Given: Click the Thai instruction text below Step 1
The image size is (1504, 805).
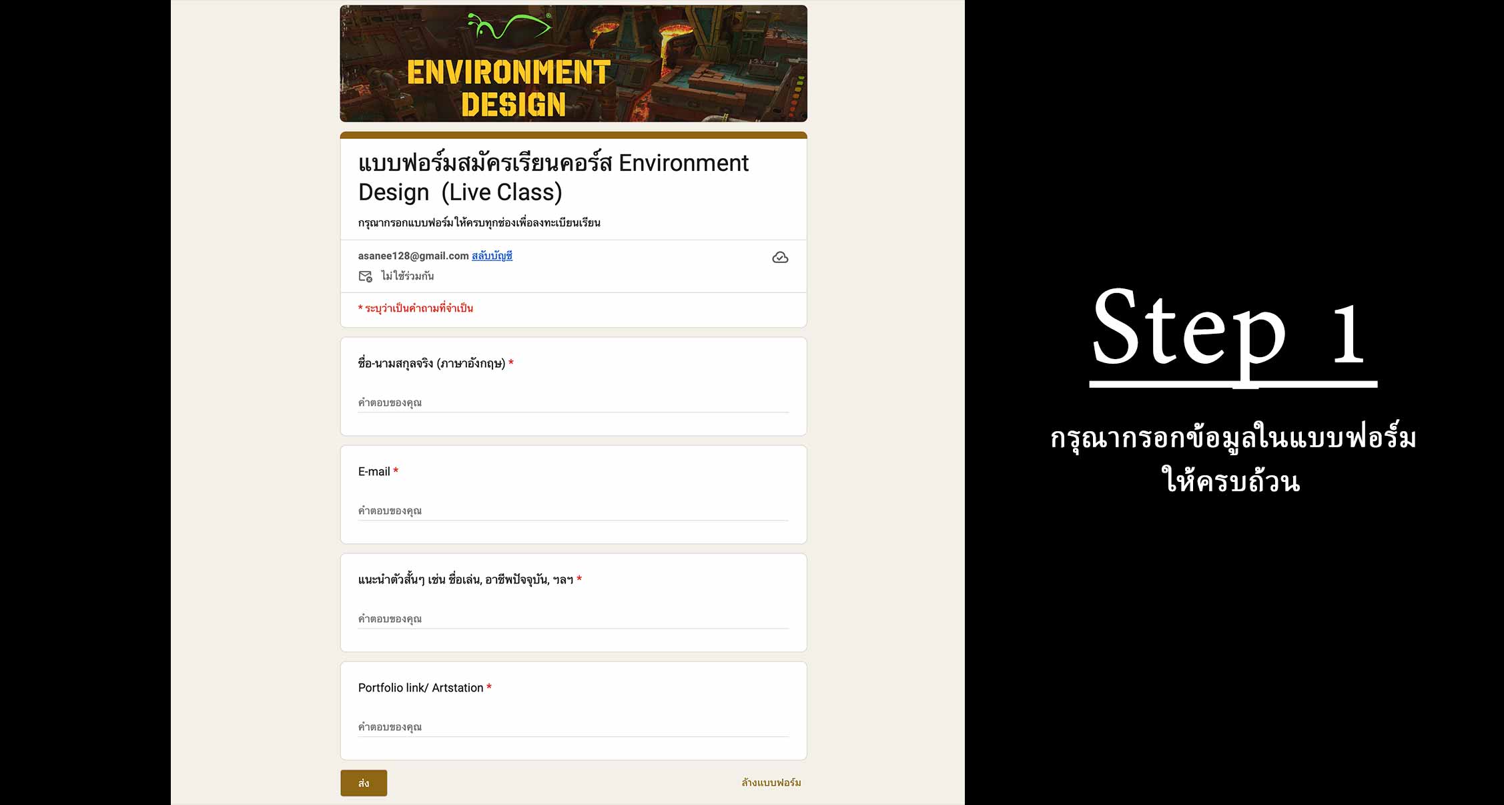Looking at the screenshot, I should pos(1232,459).
